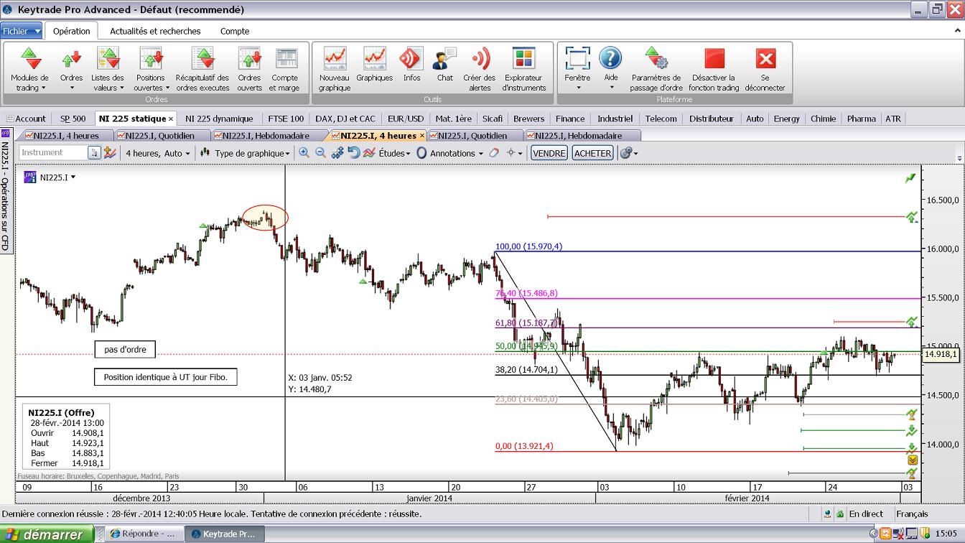This screenshot has width=965, height=543.
Task: Open the Fenêtre ribbon menu
Action: point(577,69)
